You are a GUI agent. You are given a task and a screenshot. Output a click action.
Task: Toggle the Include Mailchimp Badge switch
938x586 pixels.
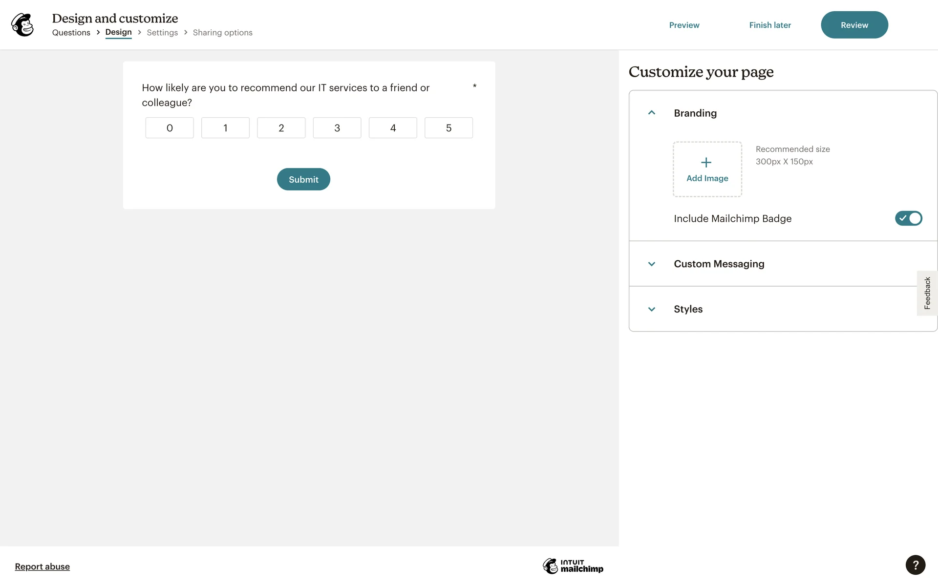[908, 218]
